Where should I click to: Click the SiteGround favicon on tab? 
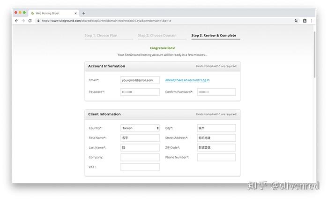[x=32, y=13]
